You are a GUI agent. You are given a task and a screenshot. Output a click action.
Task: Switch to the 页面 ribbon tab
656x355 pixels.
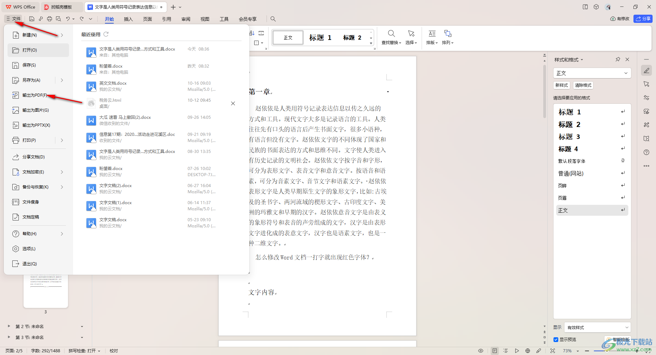click(147, 19)
